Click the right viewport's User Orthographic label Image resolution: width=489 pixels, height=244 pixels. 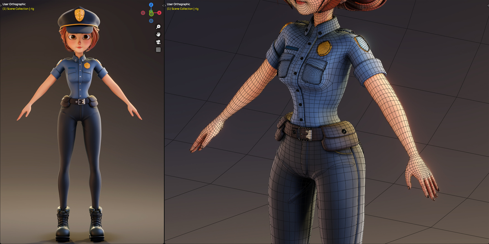click(178, 4)
